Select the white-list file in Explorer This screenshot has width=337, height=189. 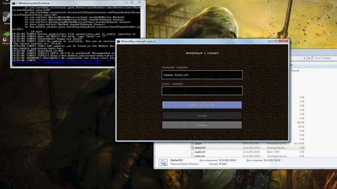(200, 156)
